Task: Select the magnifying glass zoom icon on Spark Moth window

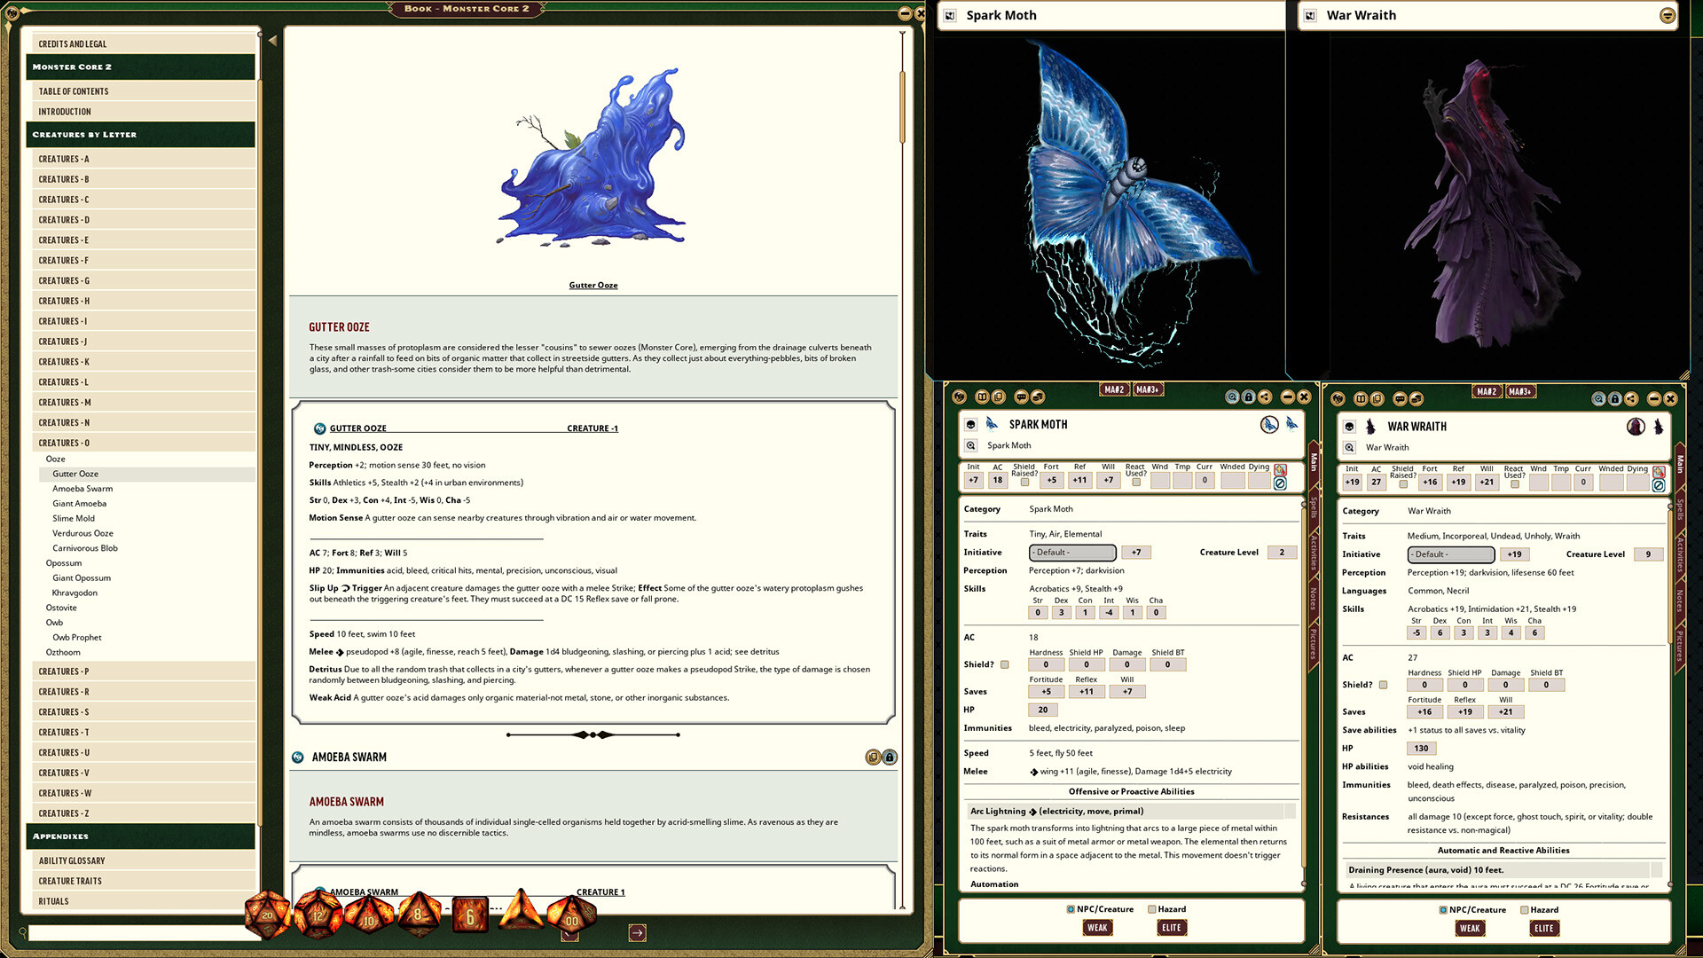Action: 1232,397
